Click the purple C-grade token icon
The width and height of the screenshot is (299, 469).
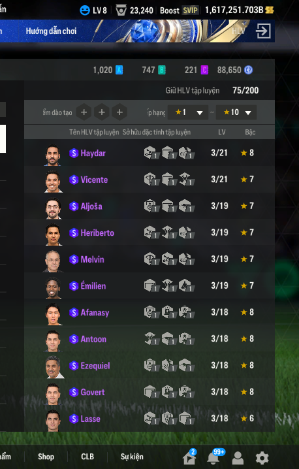tap(204, 70)
